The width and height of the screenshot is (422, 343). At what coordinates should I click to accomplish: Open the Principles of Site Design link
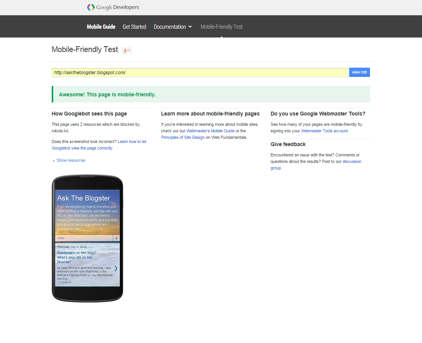(x=183, y=137)
